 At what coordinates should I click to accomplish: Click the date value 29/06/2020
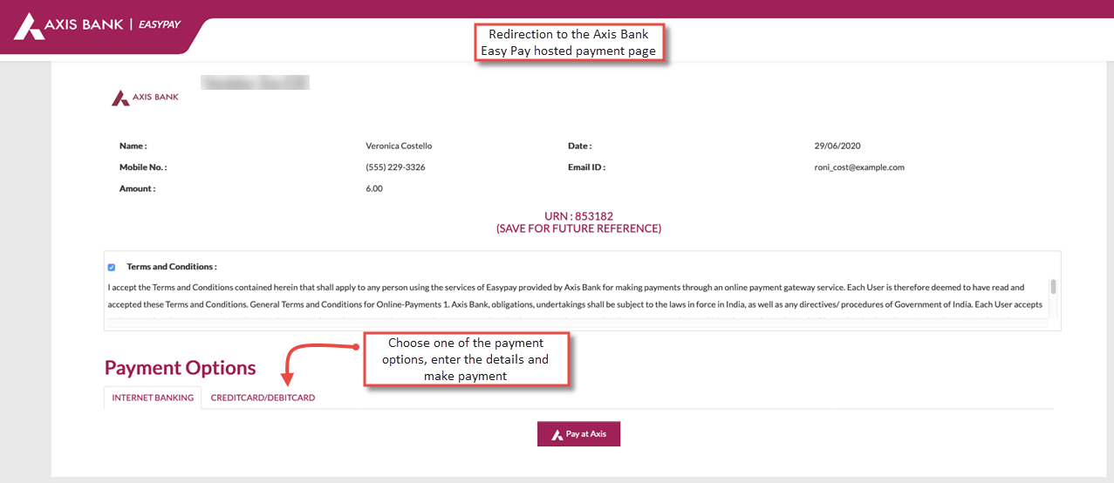point(837,146)
